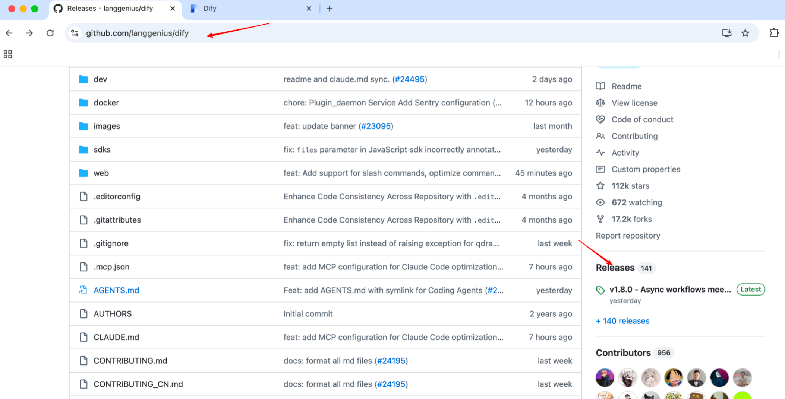Open pull request #23095 link
Image resolution: width=785 pixels, height=399 pixels.
pyautogui.click(x=376, y=126)
